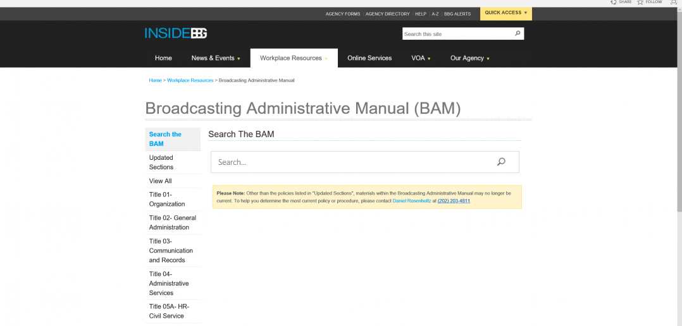Open Title 02- General Administration
Image resolution: width=682 pixels, height=326 pixels.
[173, 222]
